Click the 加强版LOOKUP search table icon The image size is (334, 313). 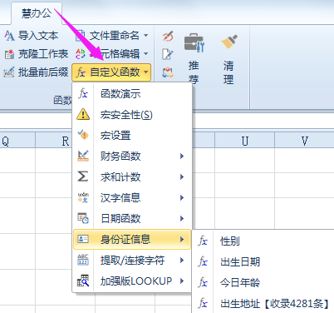[x=83, y=281]
